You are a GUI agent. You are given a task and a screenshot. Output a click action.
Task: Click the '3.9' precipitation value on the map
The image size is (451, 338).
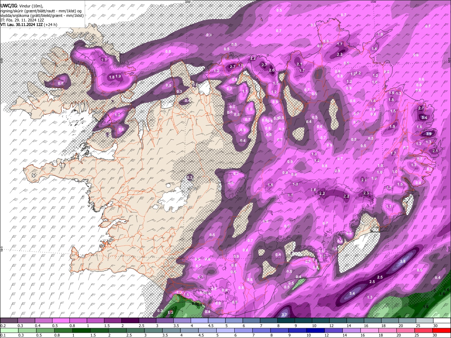click(x=428, y=134)
